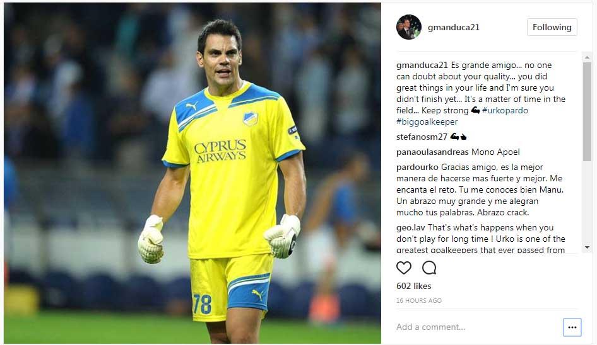597x345 pixels.
Task: Open panaoulasandreas commenter profile
Action: pos(432,152)
